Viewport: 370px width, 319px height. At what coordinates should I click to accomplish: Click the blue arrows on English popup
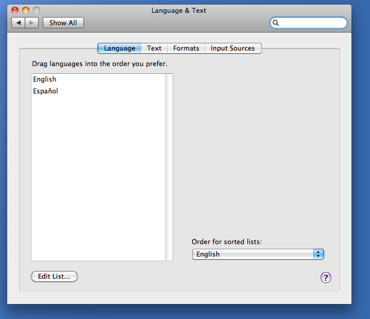click(318, 254)
